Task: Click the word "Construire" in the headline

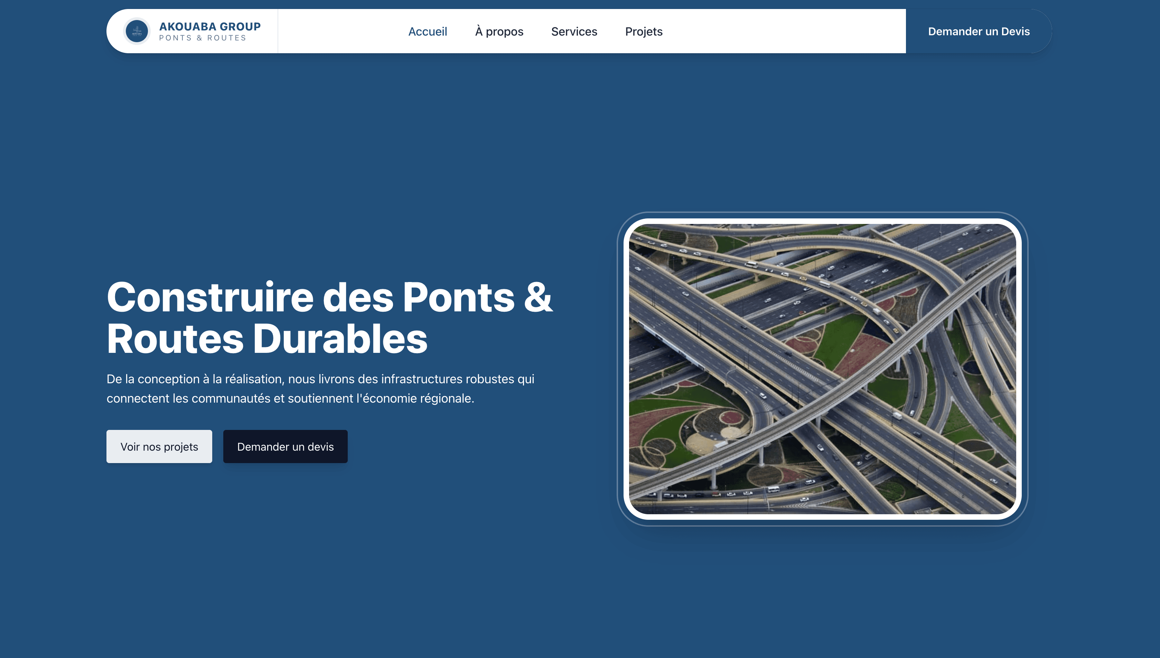Action: tap(210, 297)
